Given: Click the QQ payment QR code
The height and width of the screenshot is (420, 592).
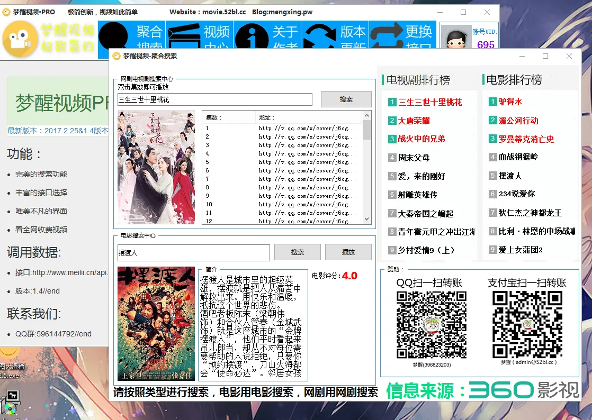Looking at the screenshot, I should pyautogui.click(x=431, y=324).
